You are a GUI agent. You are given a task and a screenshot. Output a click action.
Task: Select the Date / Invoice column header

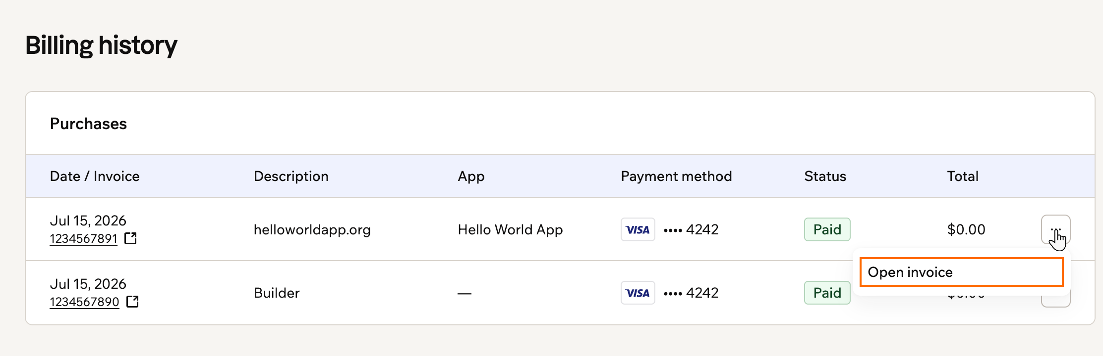tap(95, 177)
